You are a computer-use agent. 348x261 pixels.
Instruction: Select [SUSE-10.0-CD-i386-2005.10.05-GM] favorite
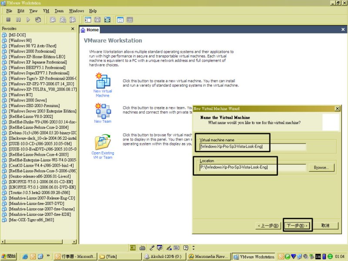[40, 144]
